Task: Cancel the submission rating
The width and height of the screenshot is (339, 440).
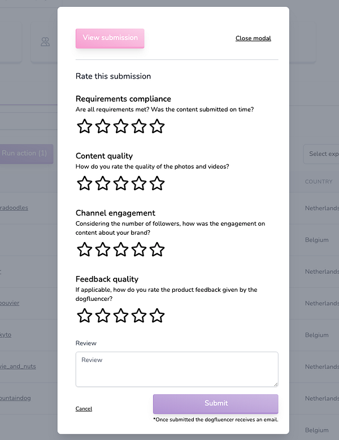Action: pyautogui.click(x=84, y=409)
